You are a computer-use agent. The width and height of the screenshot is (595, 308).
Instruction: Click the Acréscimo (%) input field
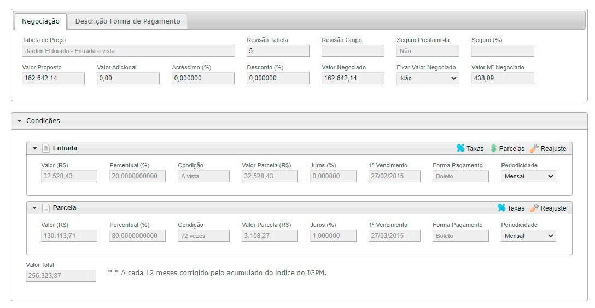[203, 78]
